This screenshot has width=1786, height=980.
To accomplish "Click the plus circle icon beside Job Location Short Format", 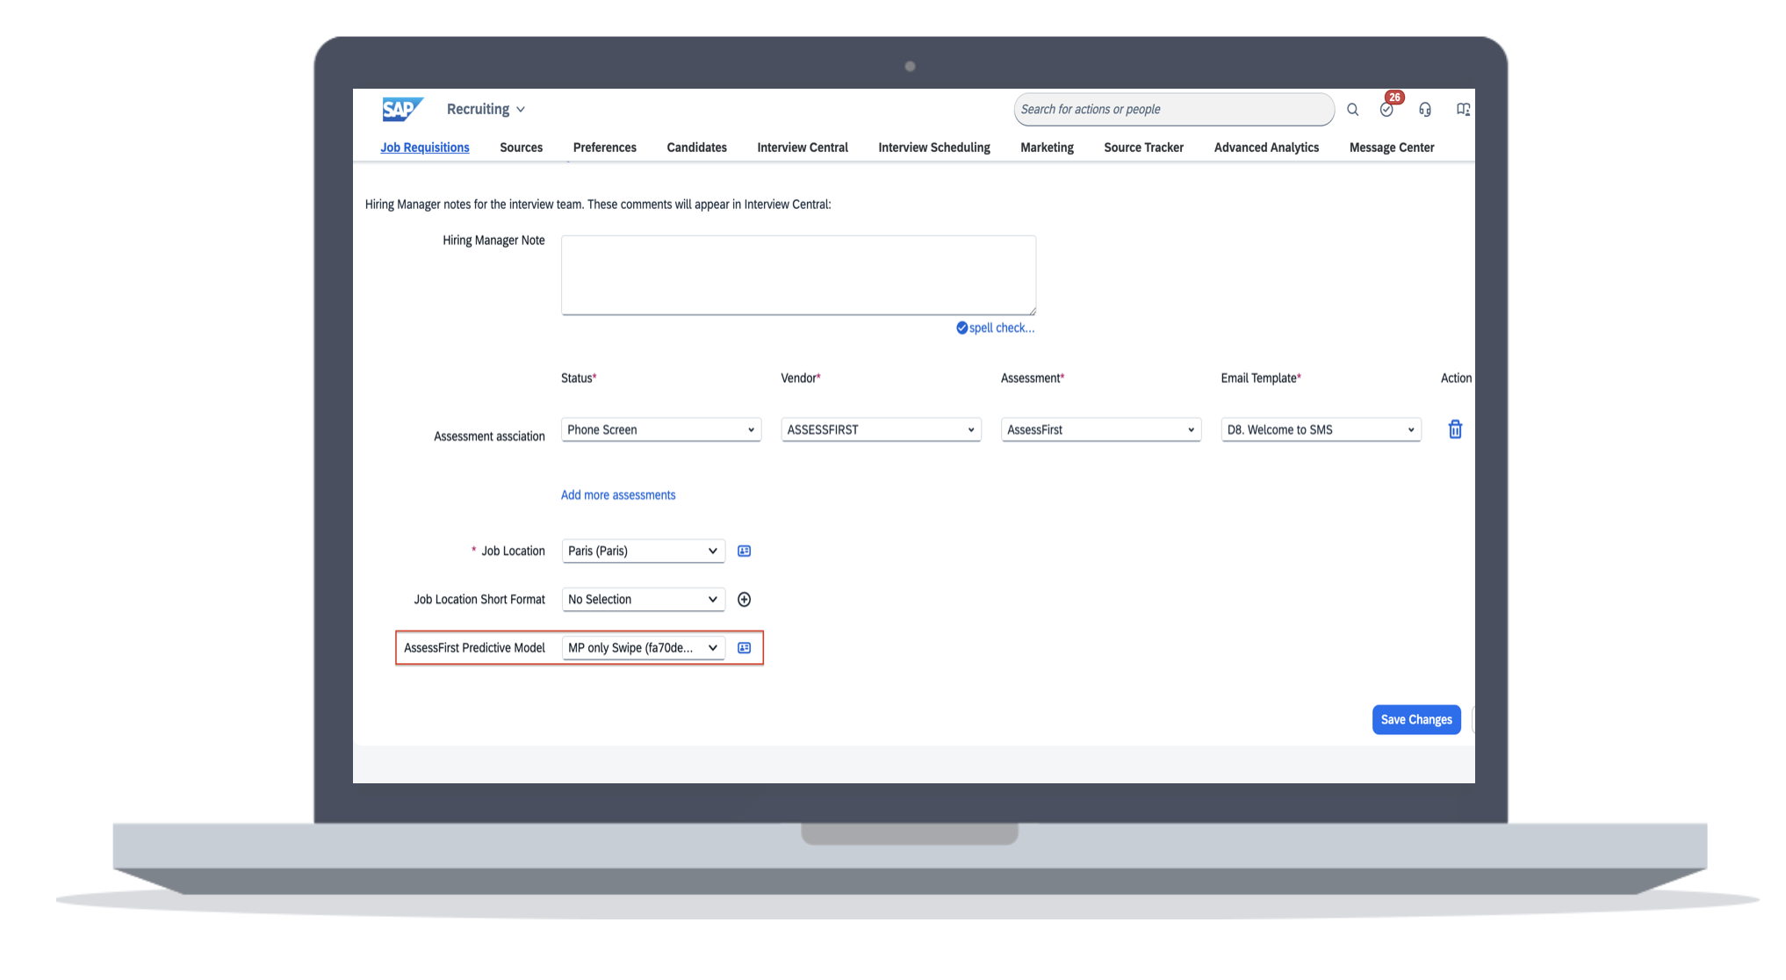I will (x=744, y=600).
